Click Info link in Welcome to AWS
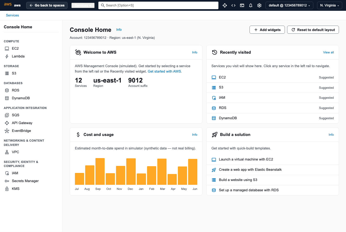The width and height of the screenshot is (346, 232). pyautogui.click(x=195, y=52)
